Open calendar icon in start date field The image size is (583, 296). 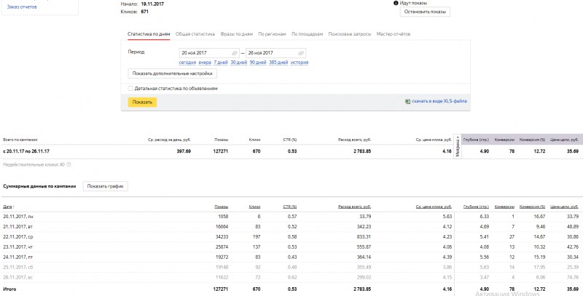[x=235, y=53]
